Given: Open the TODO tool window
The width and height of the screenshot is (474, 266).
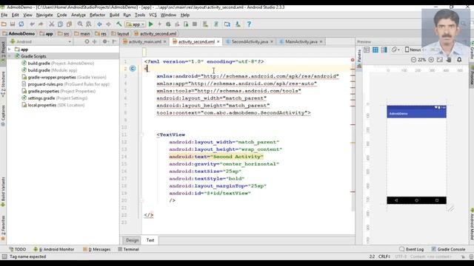Looking at the screenshot, I should coord(17,249).
